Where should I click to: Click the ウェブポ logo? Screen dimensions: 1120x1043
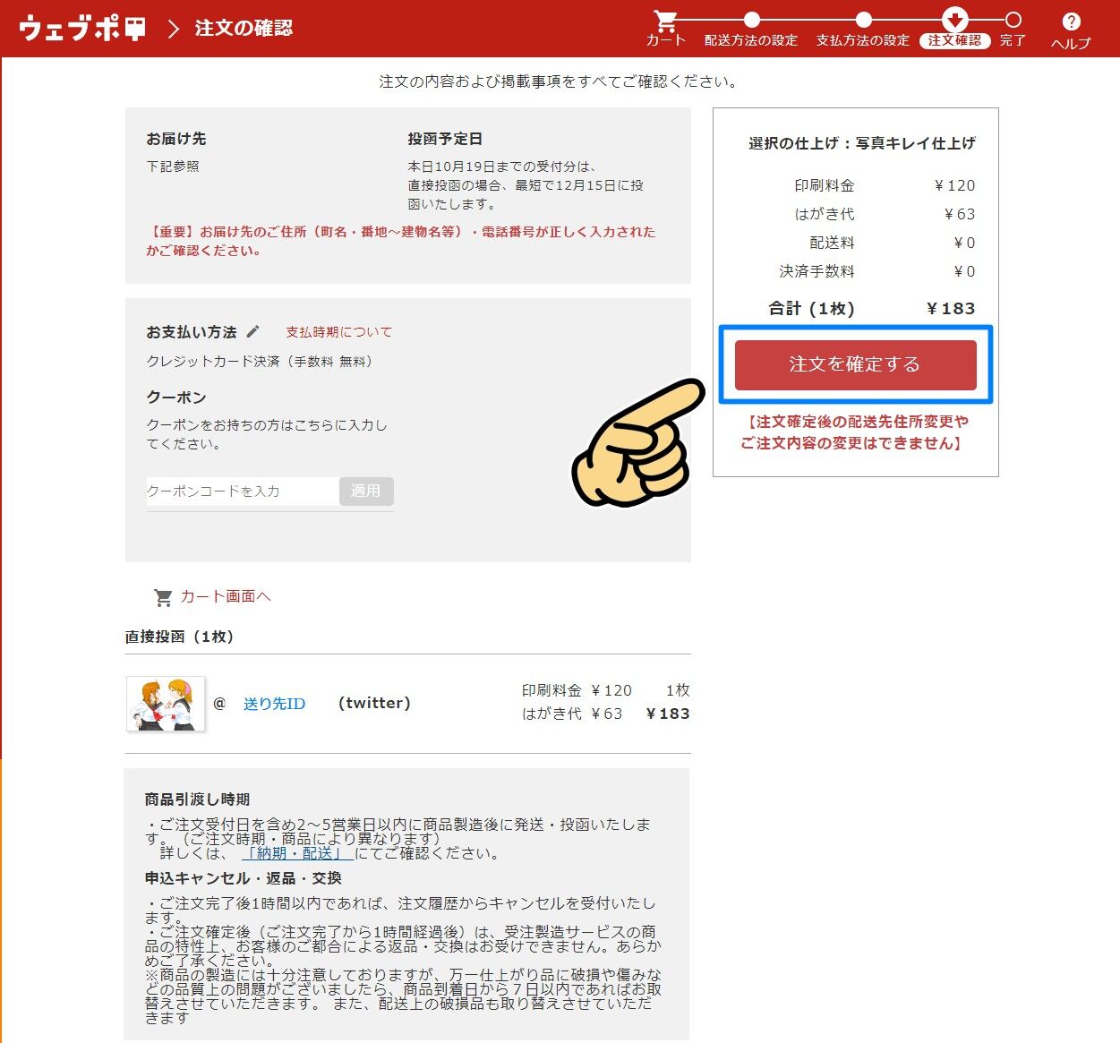pyautogui.click(x=81, y=28)
